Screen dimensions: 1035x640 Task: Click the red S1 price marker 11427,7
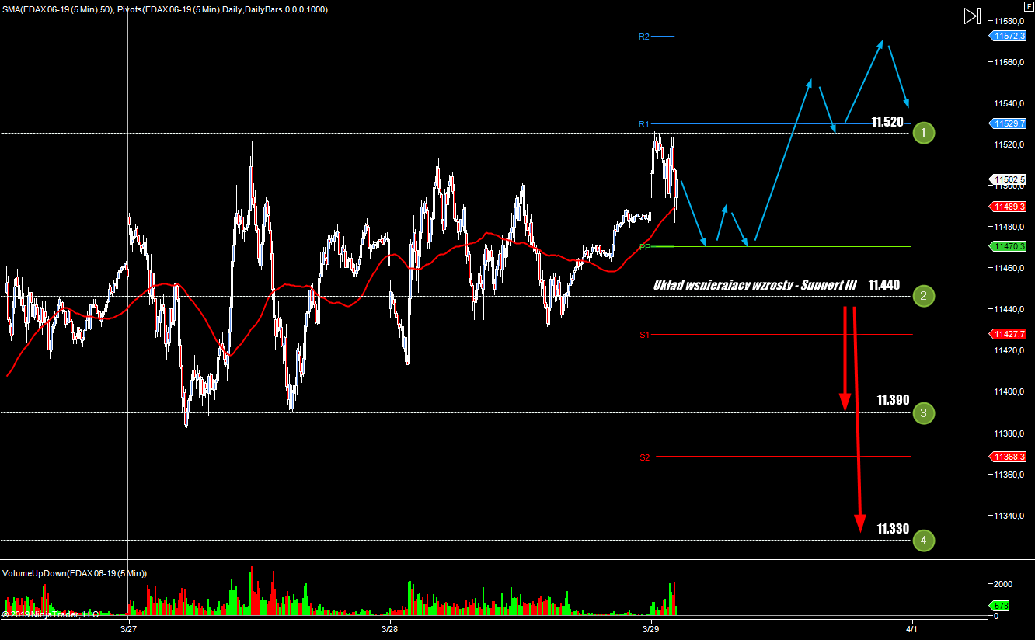click(x=1009, y=334)
